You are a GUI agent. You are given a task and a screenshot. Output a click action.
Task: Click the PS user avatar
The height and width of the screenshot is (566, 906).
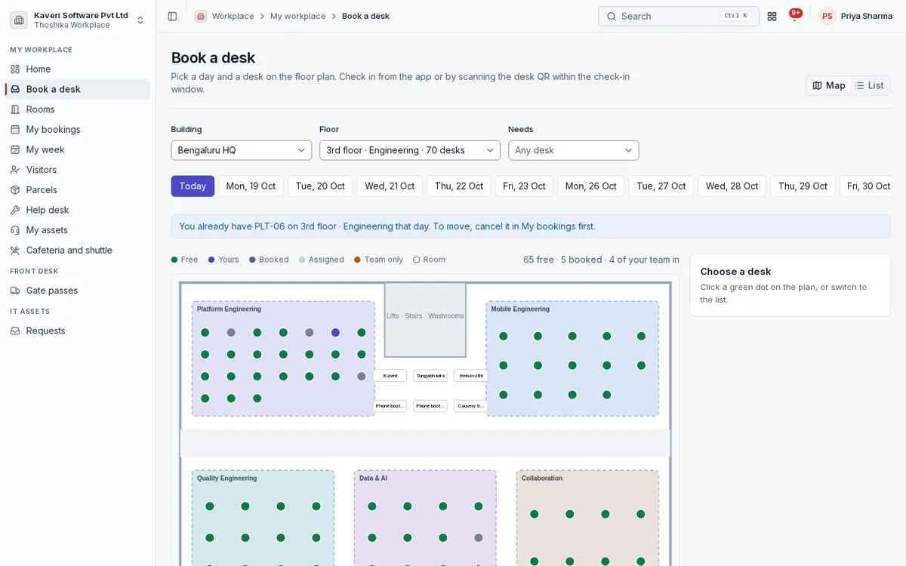[827, 16]
